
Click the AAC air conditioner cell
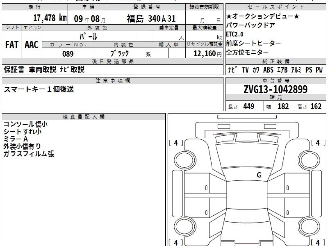pos(32,45)
